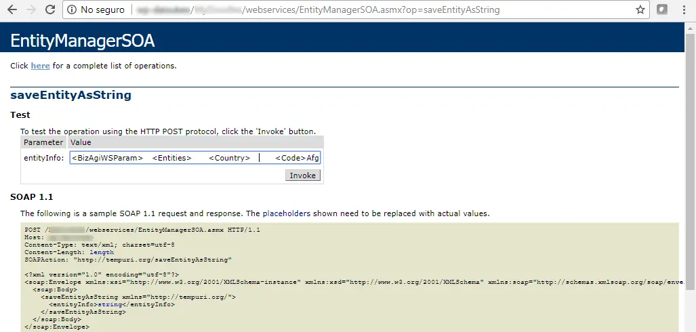
Task: Bookmark this page with the star icon
Action: pyautogui.click(x=640, y=9)
